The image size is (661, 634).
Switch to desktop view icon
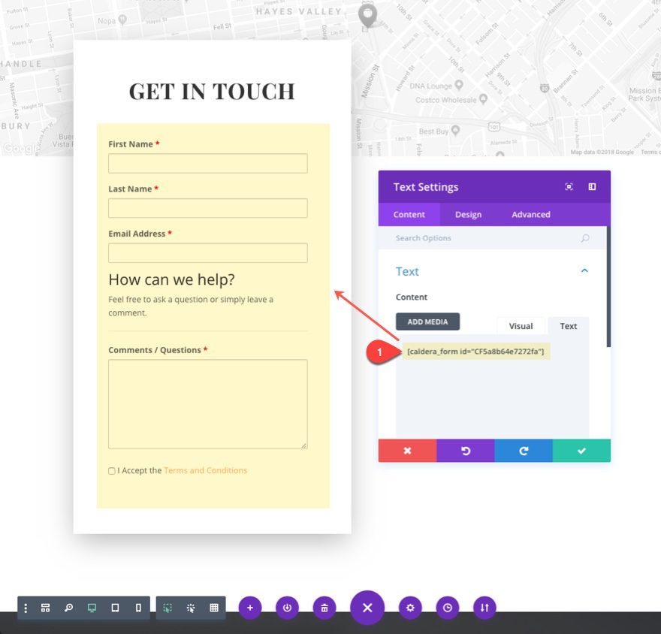pyautogui.click(x=92, y=608)
